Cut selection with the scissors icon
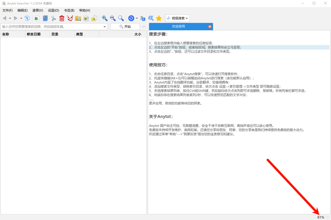Image resolution: width=331 pixels, height=220 pixels. coord(53,18)
